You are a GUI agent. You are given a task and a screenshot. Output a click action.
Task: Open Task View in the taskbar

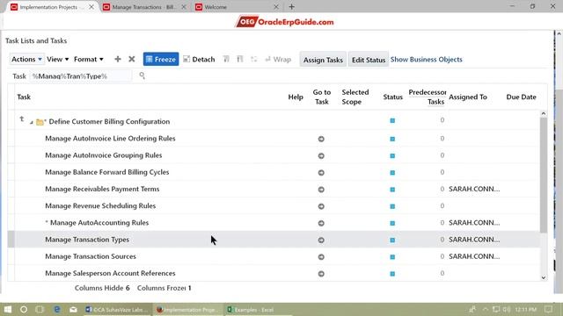point(40,309)
